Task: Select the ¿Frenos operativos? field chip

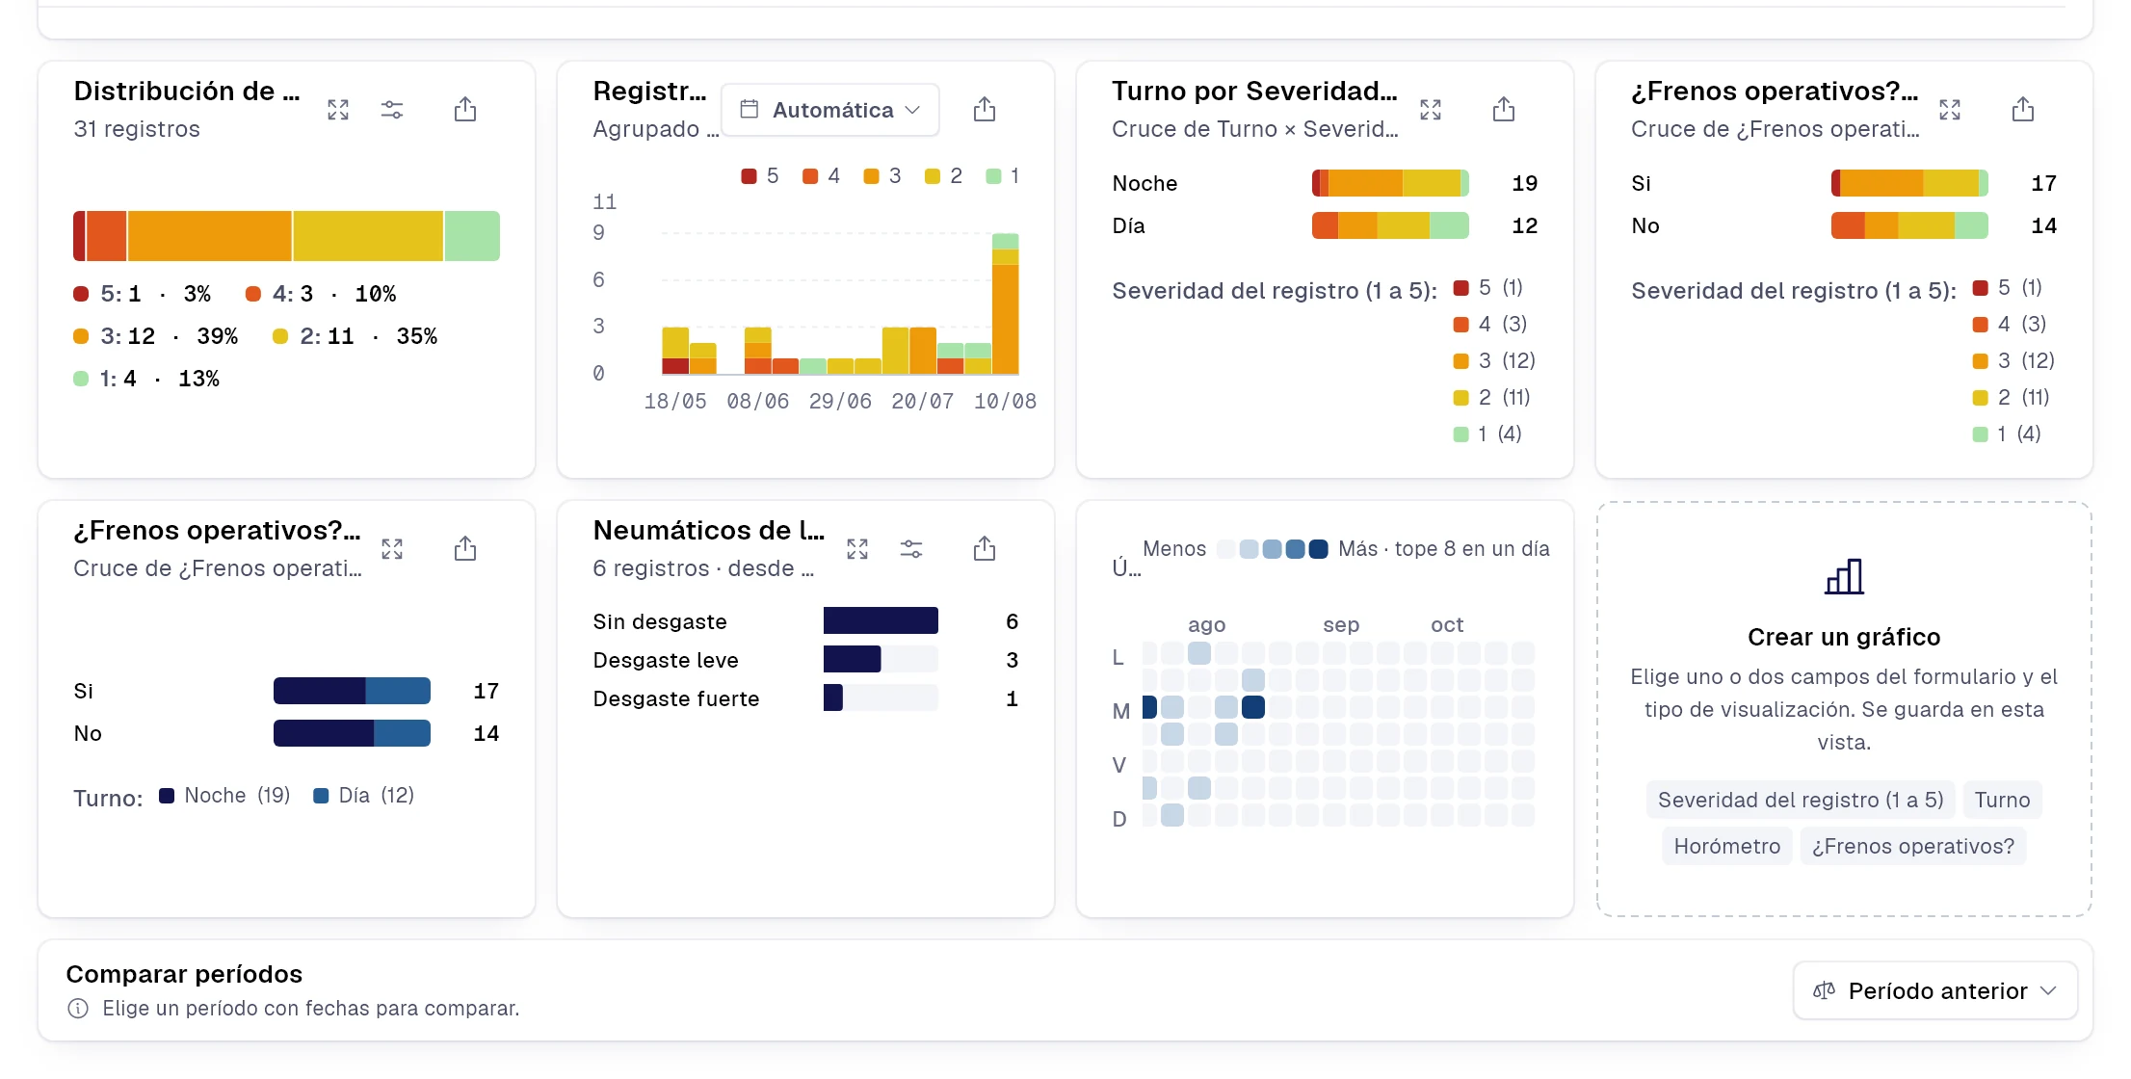Action: [x=1912, y=846]
